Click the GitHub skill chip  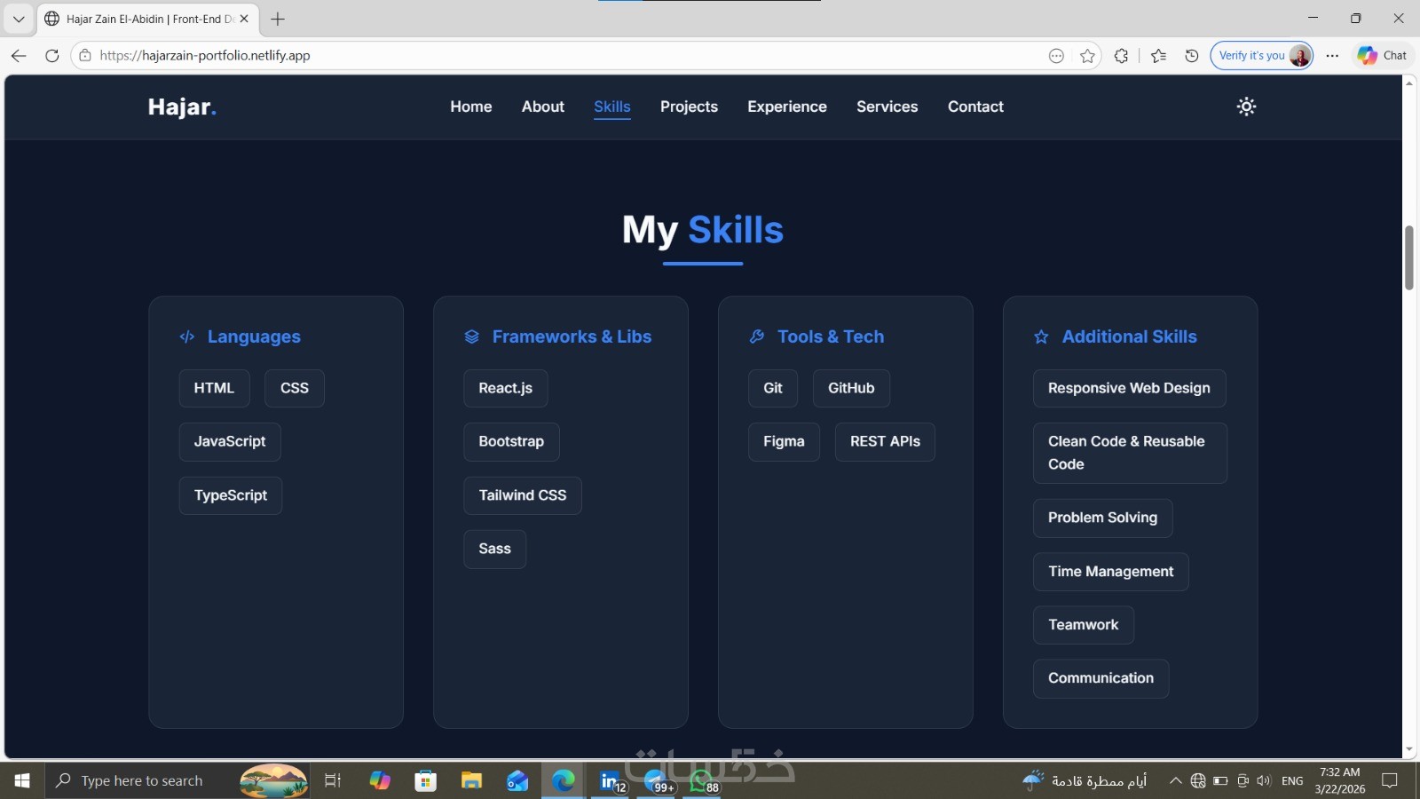851,389
